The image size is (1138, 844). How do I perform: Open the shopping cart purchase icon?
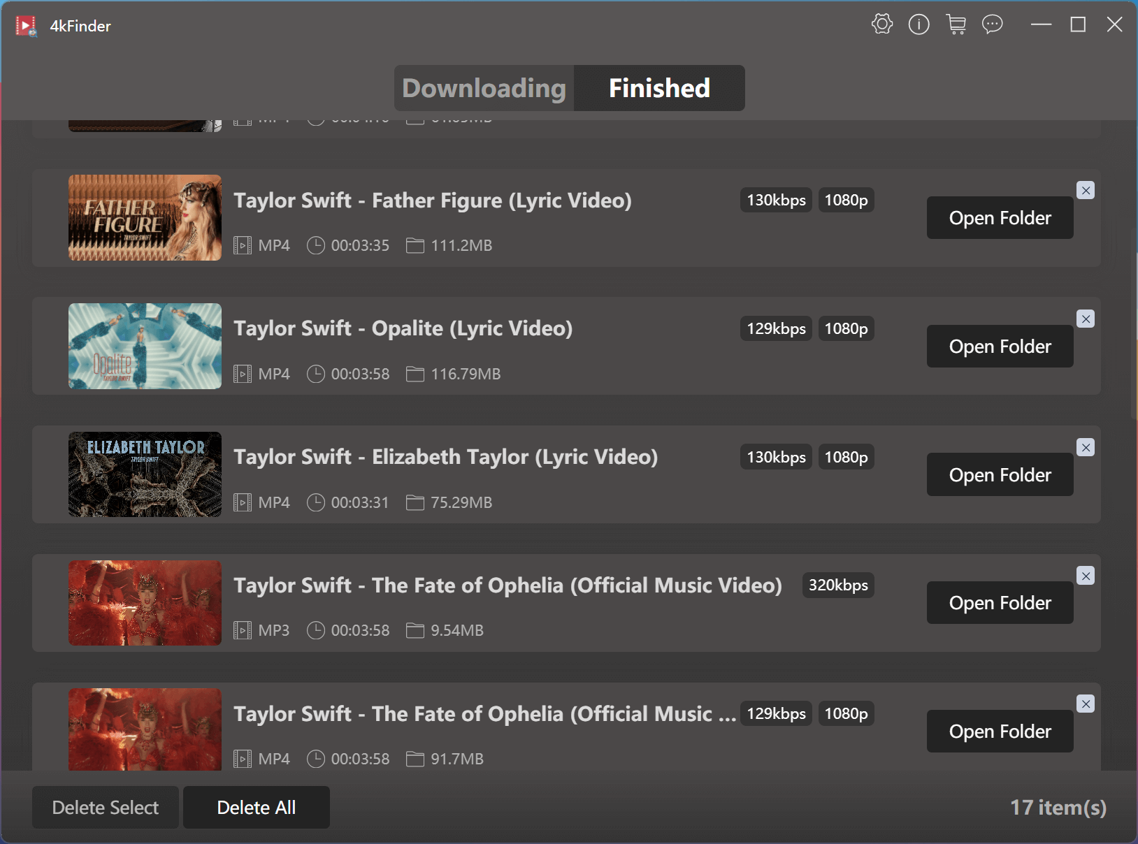(x=956, y=24)
